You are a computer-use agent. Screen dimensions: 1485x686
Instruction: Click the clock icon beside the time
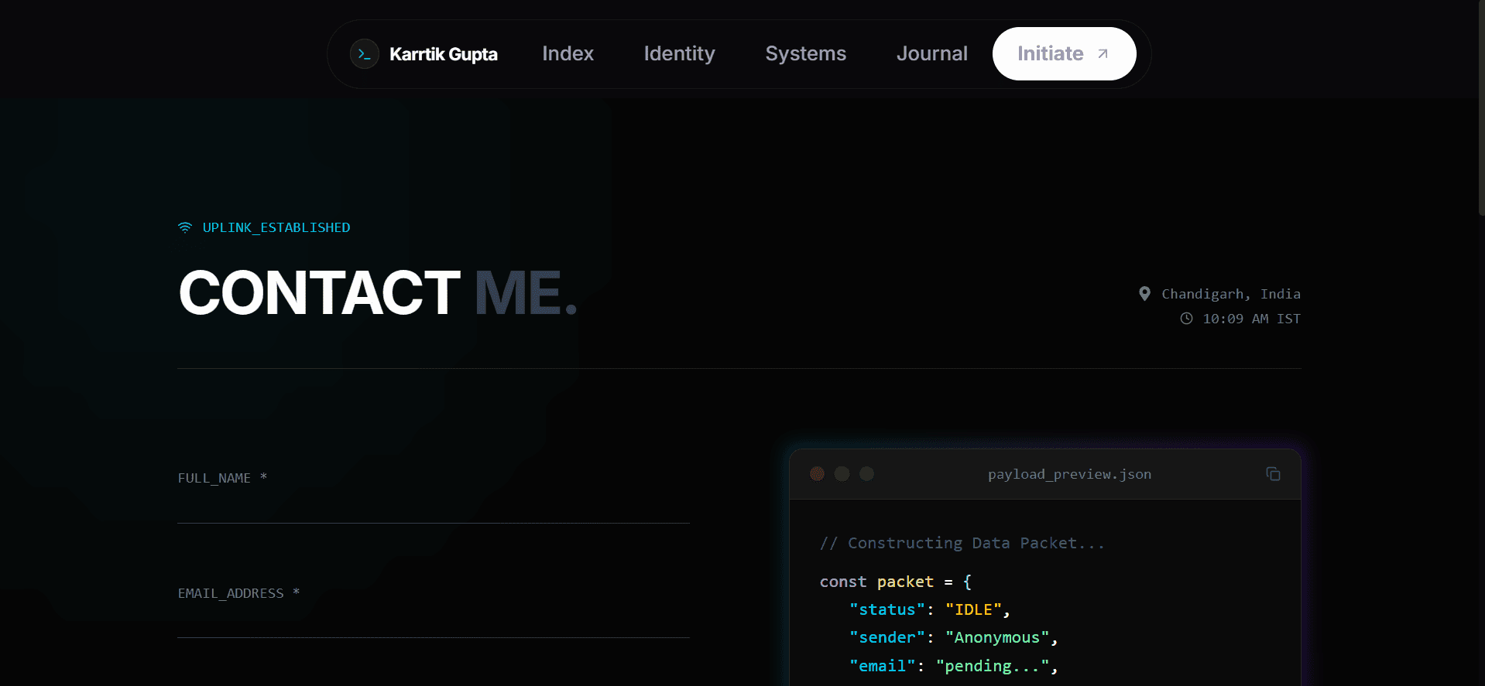click(x=1186, y=319)
